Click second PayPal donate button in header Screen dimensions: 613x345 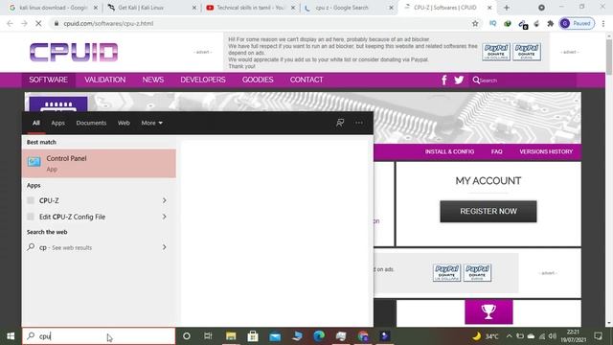tap(527, 52)
